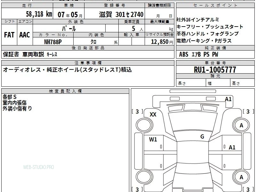Click the FAT shift value
The height and width of the screenshot is (192, 256).
pyautogui.click(x=9, y=35)
